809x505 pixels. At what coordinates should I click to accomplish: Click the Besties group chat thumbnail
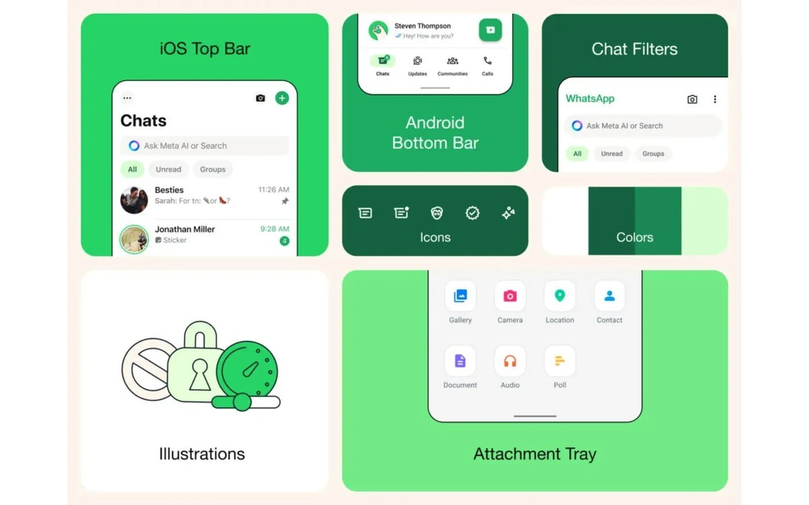pyautogui.click(x=134, y=197)
